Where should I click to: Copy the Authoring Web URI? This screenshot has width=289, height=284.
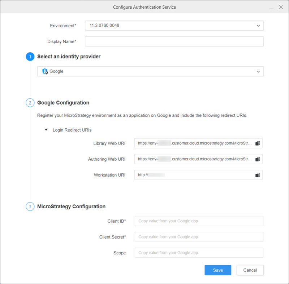[258, 159]
